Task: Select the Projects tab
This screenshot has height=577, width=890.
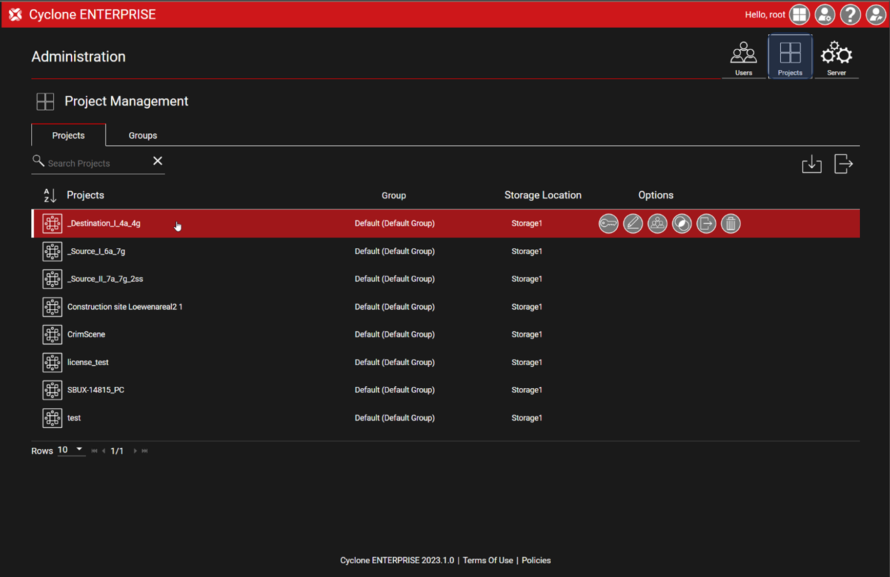Action: tap(68, 135)
